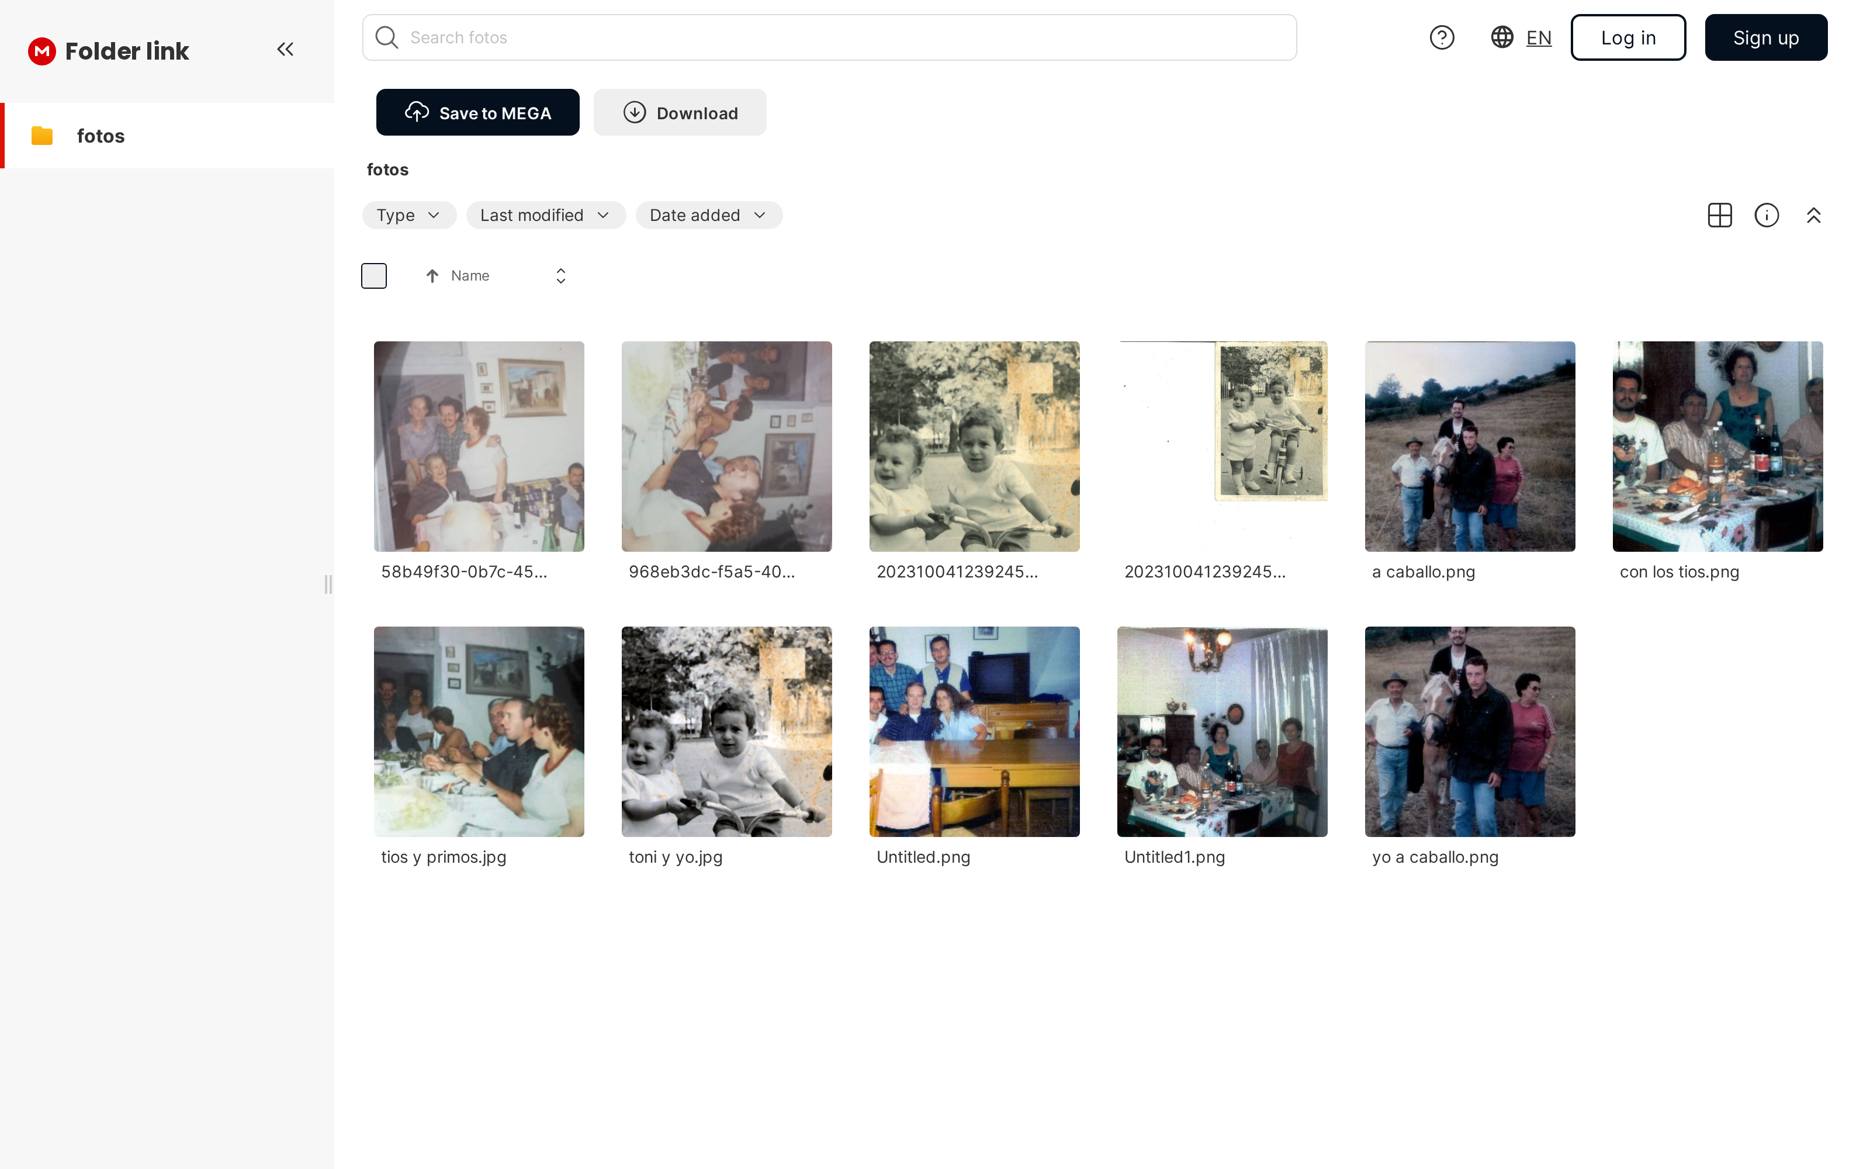Expand the Type filter dropdown
The image size is (1870, 1169).
point(409,215)
